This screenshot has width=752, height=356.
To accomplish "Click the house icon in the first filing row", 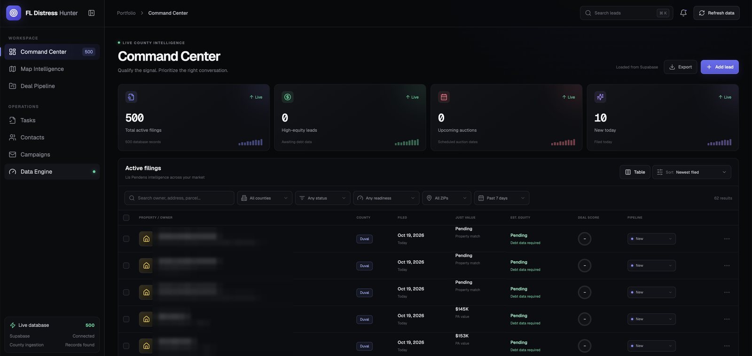I will pyautogui.click(x=146, y=239).
